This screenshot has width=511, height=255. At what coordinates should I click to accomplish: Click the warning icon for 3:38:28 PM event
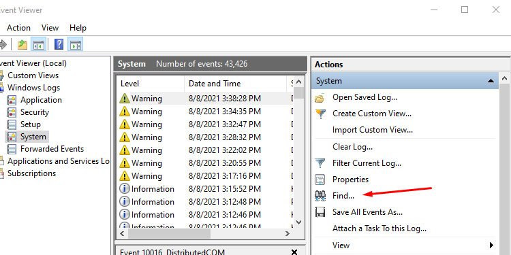[x=125, y=98]
